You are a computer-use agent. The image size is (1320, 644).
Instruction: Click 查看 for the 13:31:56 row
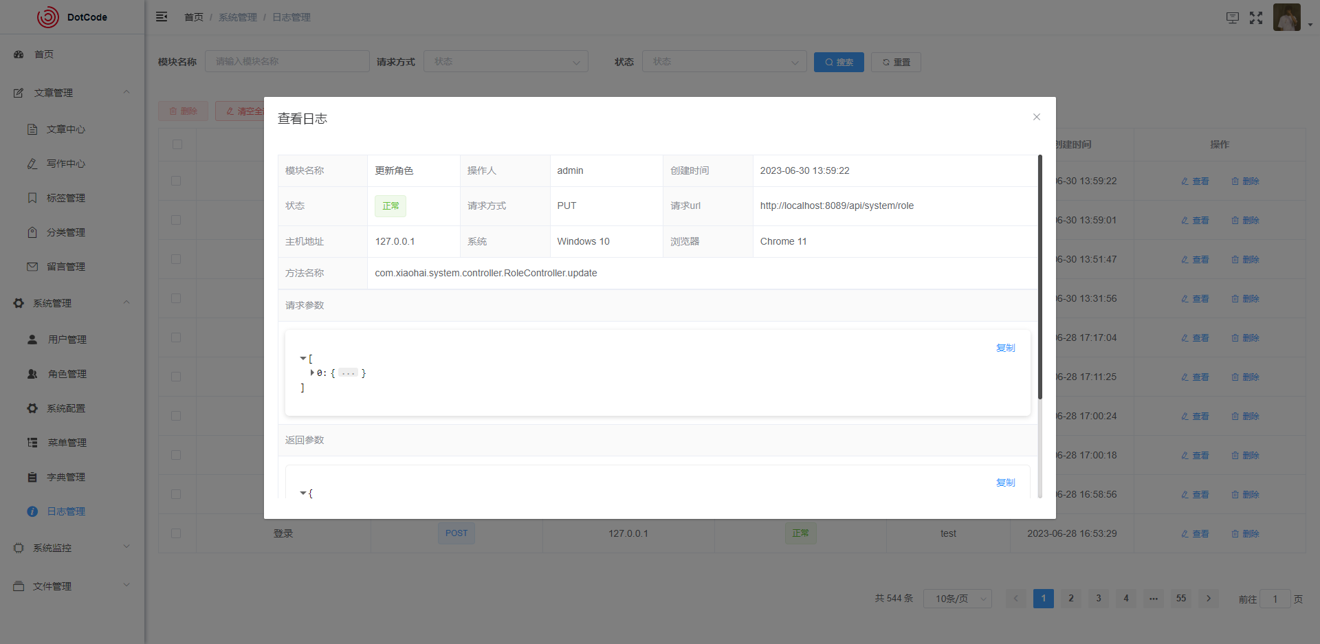point(1195,299)
